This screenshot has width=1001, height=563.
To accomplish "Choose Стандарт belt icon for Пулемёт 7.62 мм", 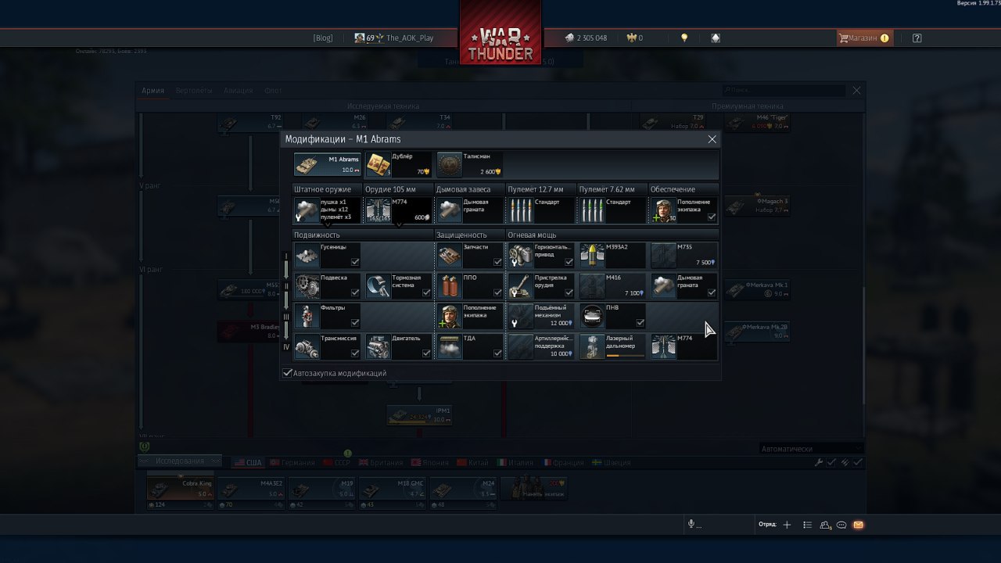I will coord(592,210).
